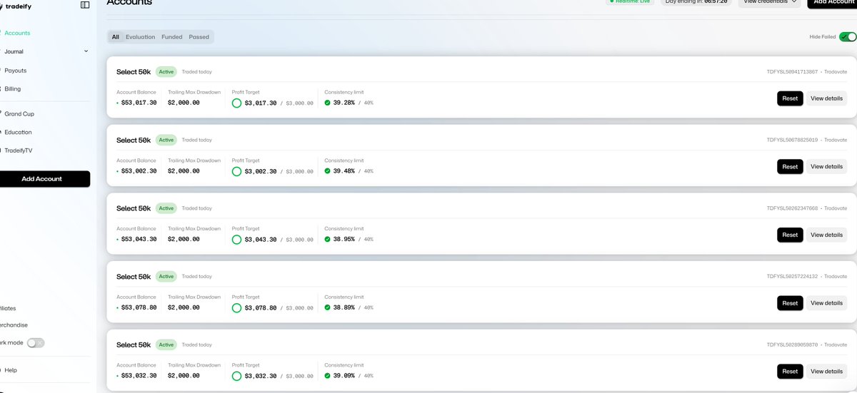Click the profit target circle beside $3,002.30
The image size is (857, 393).
[237, 171]
